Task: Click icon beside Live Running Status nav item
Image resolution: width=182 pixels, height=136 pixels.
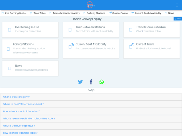Action: [x=3, y=13]
